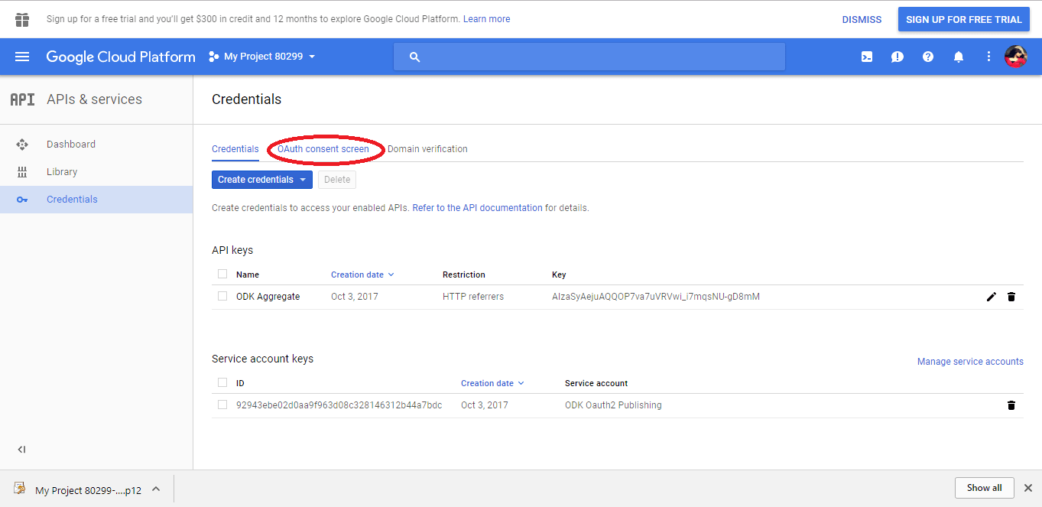
Task: Click the Key column header
Action: (x=559, y=275)
